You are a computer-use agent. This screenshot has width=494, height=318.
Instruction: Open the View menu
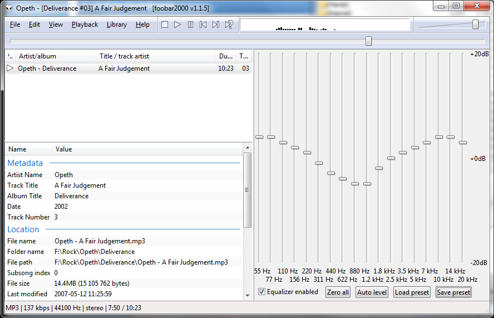click(x=56, y=25)
